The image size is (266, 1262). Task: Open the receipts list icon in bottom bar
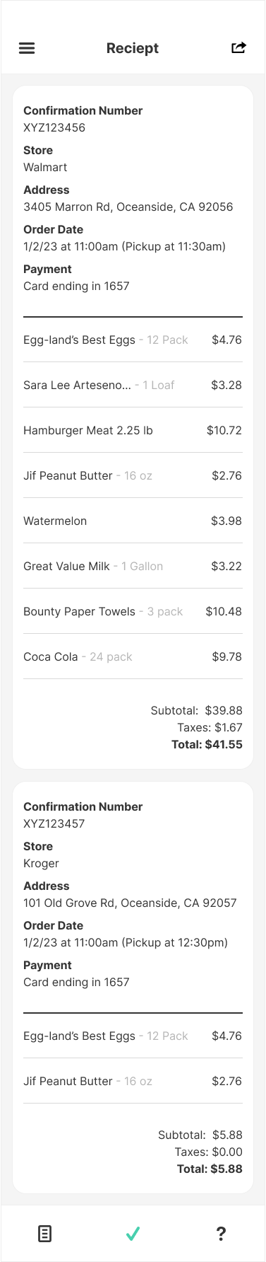pos(44,1234)
